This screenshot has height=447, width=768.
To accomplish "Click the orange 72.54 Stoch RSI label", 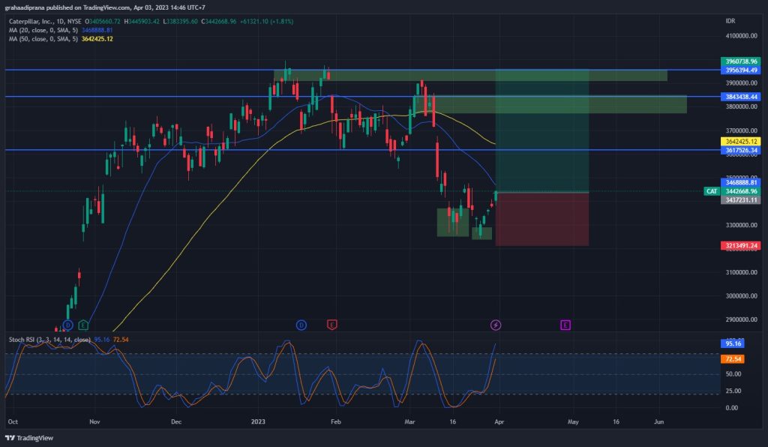I will (x=733, y=359).
